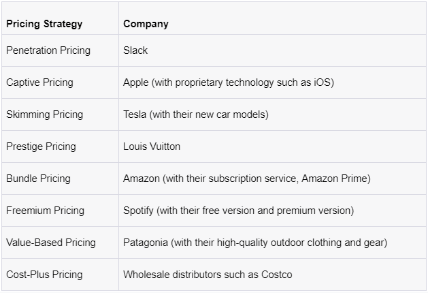Select the Captive Pricing cell

[39, 82]
